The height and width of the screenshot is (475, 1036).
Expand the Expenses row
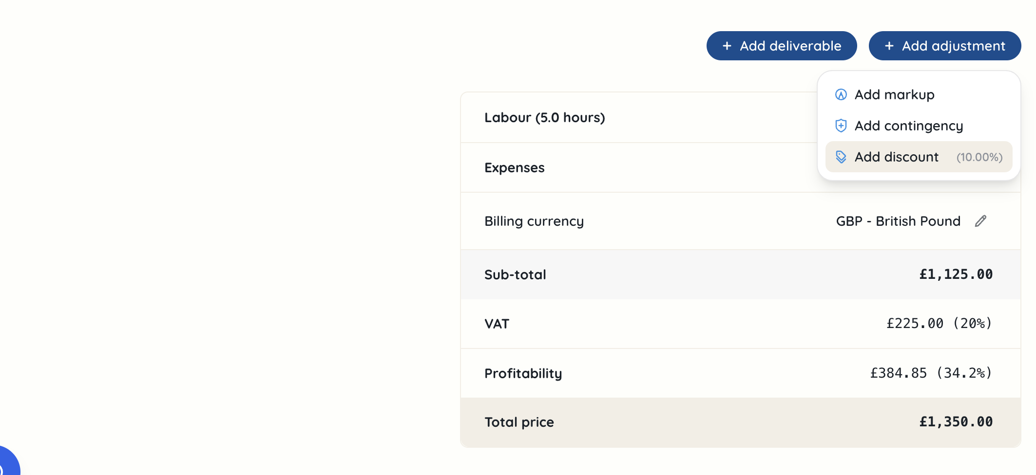(x=515, y=167)
